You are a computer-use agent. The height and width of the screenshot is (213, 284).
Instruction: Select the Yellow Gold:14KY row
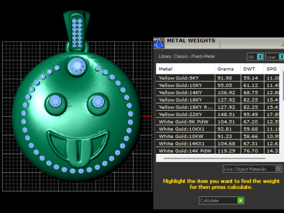218,92
